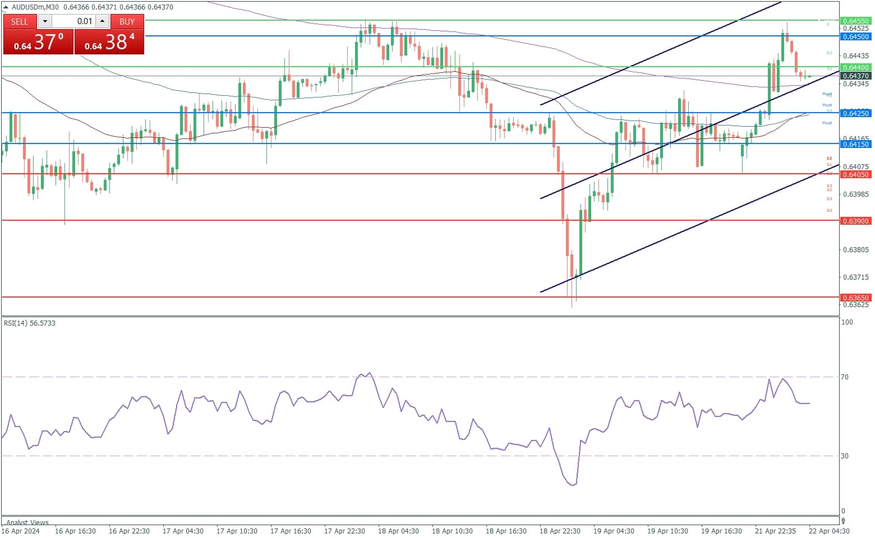
Task: Click the 0.64435 price scale value
Action: tap(856, 56)
